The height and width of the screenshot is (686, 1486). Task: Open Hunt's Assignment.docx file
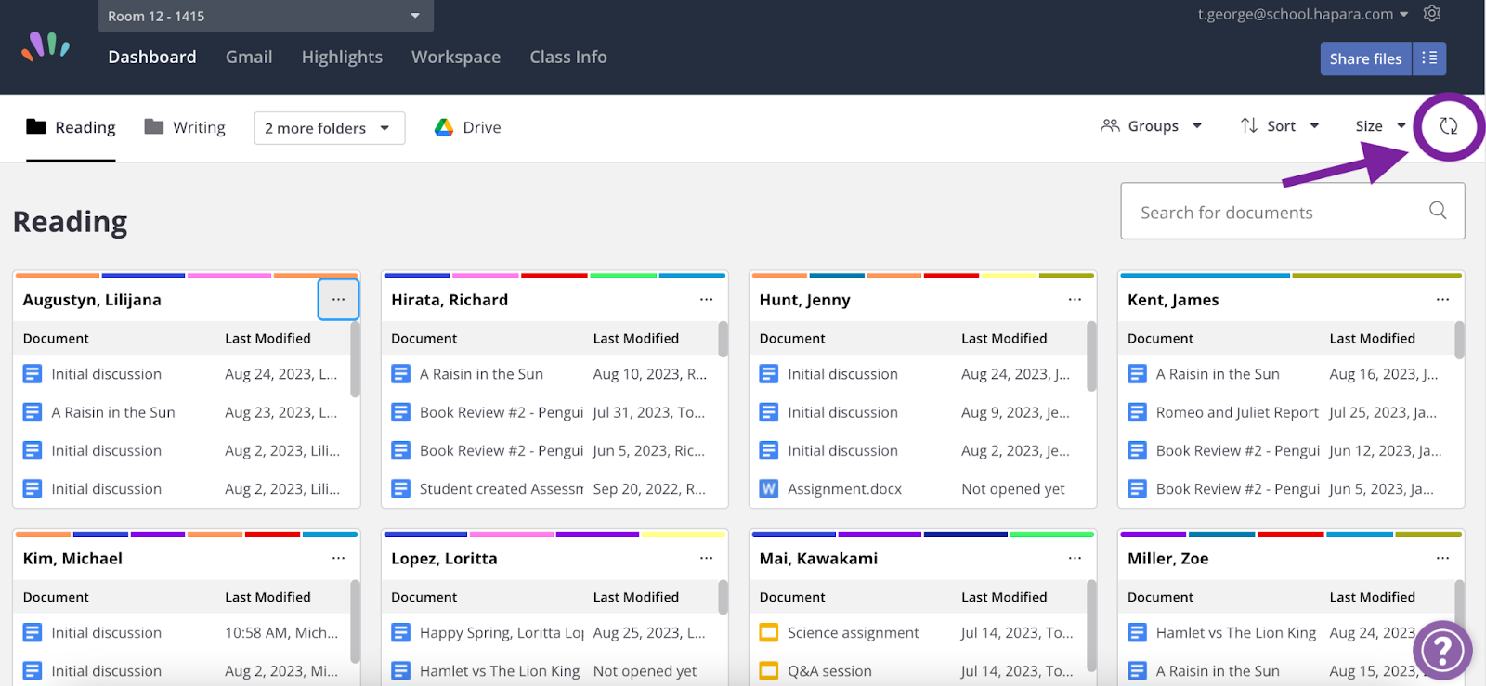845,488
